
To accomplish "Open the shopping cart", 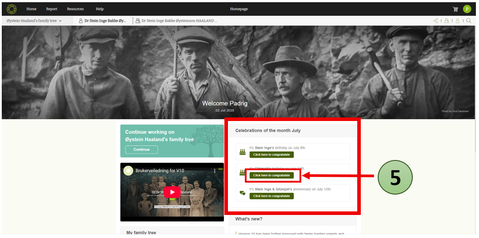I will tap(455, 9).
